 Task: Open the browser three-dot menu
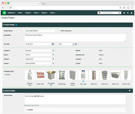click(132, 8)
